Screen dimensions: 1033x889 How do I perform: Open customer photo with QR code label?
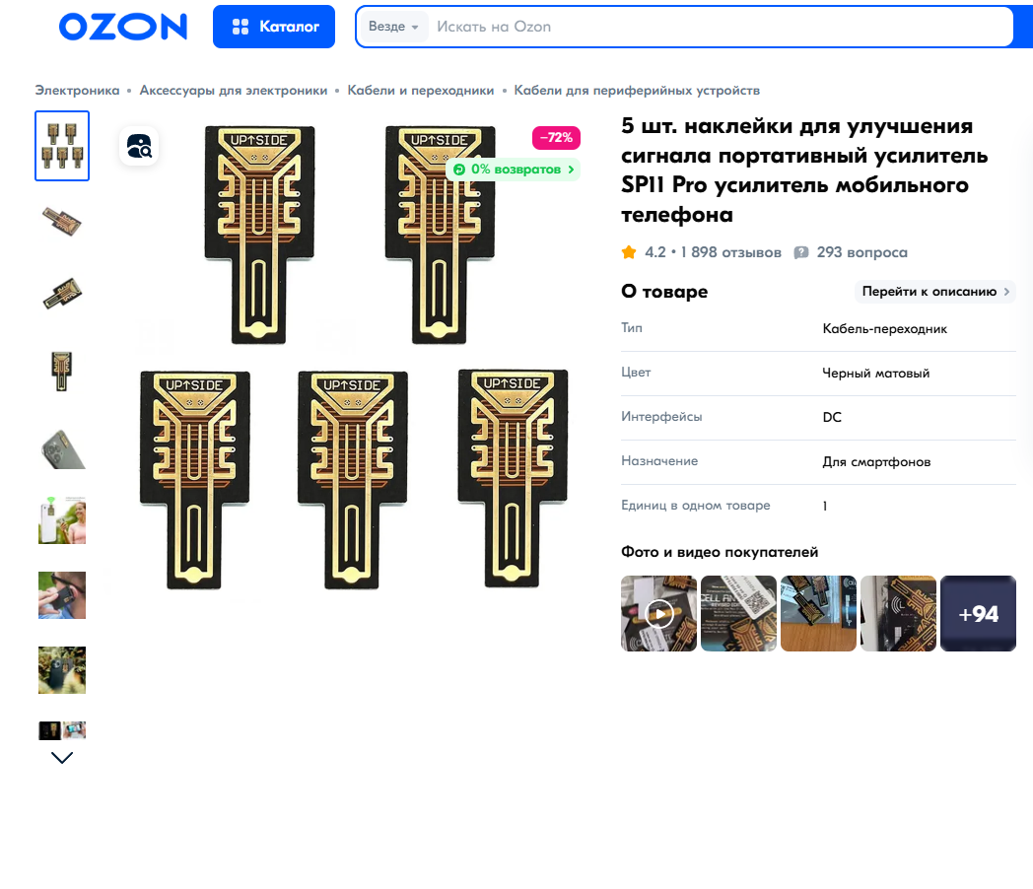pos(738,614)
